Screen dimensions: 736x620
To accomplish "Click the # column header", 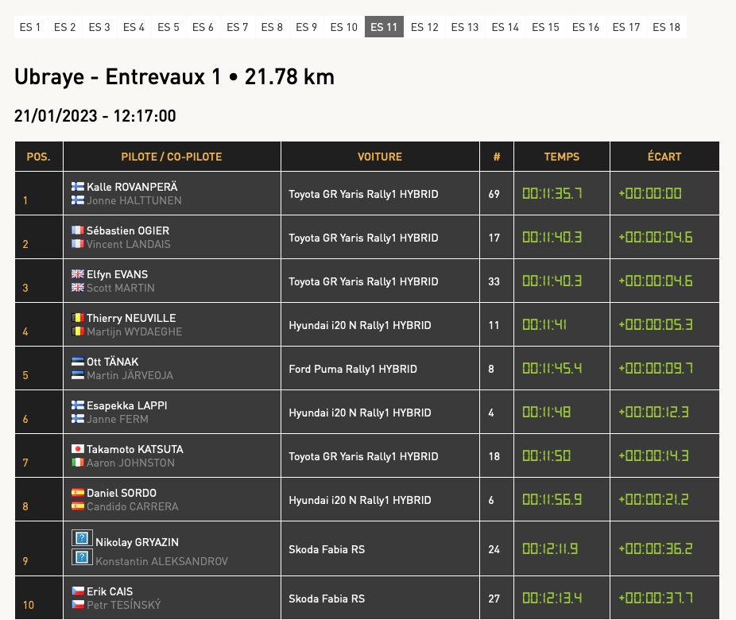I will [x=497, y=157].
